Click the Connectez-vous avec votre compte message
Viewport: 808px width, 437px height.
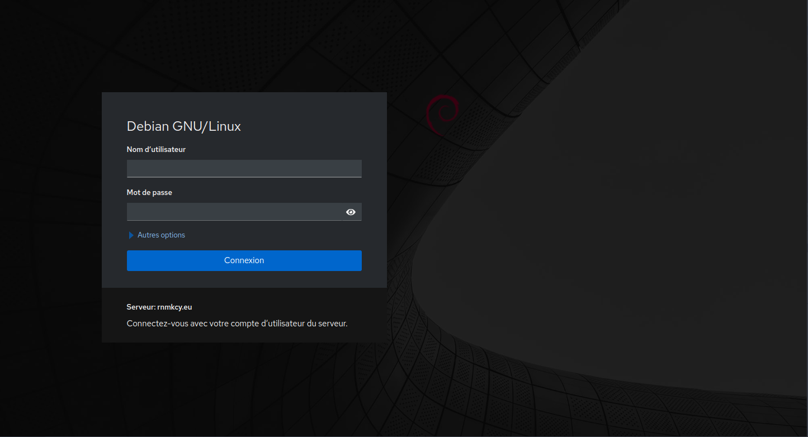pyautogui.click(x=237, y=324)
